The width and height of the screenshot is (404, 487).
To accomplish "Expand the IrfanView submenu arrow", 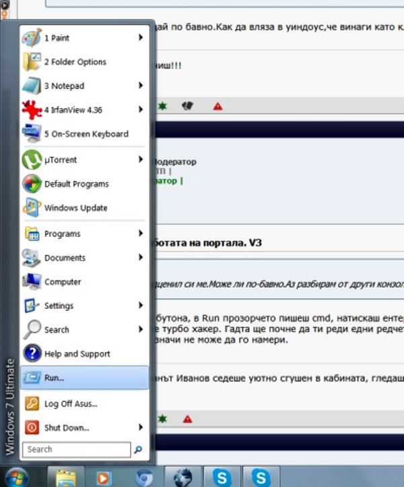I will coord(141,109).
